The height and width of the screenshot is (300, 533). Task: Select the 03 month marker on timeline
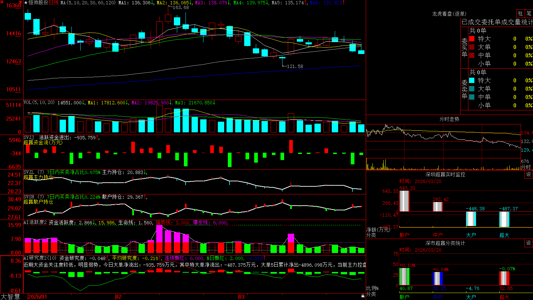pos(242,297)
